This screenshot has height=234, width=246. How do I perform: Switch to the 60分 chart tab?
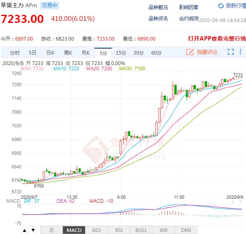(x=156, y=53)
